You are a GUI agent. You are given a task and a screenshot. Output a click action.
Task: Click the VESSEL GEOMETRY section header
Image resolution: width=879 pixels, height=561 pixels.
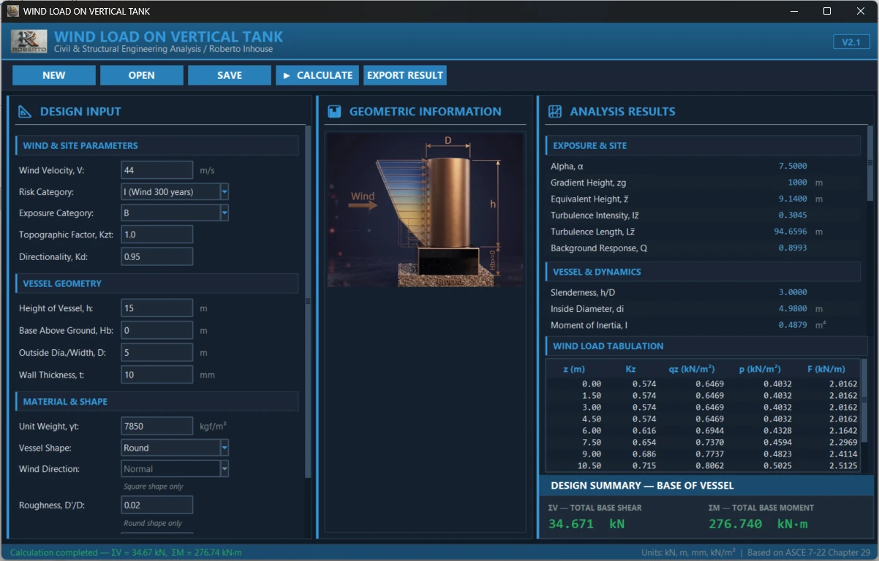point(156,283)
